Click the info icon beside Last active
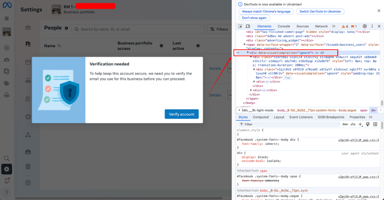 click(x=198, y=46)
